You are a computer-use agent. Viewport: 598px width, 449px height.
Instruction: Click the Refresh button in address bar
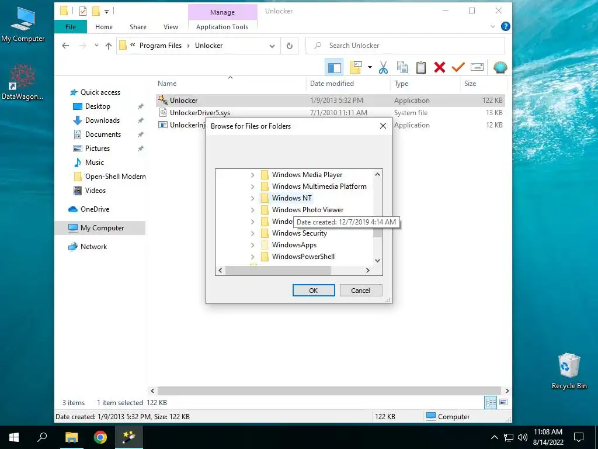(290, 46)
